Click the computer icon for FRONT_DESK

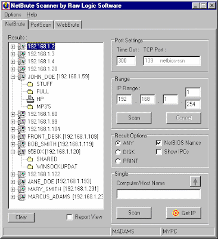tap(21, 137)
